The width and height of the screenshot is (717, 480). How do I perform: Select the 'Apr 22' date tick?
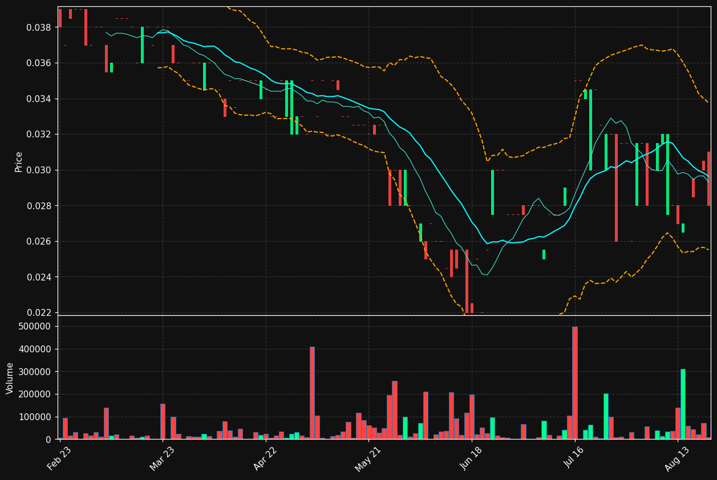coord(265,458)
